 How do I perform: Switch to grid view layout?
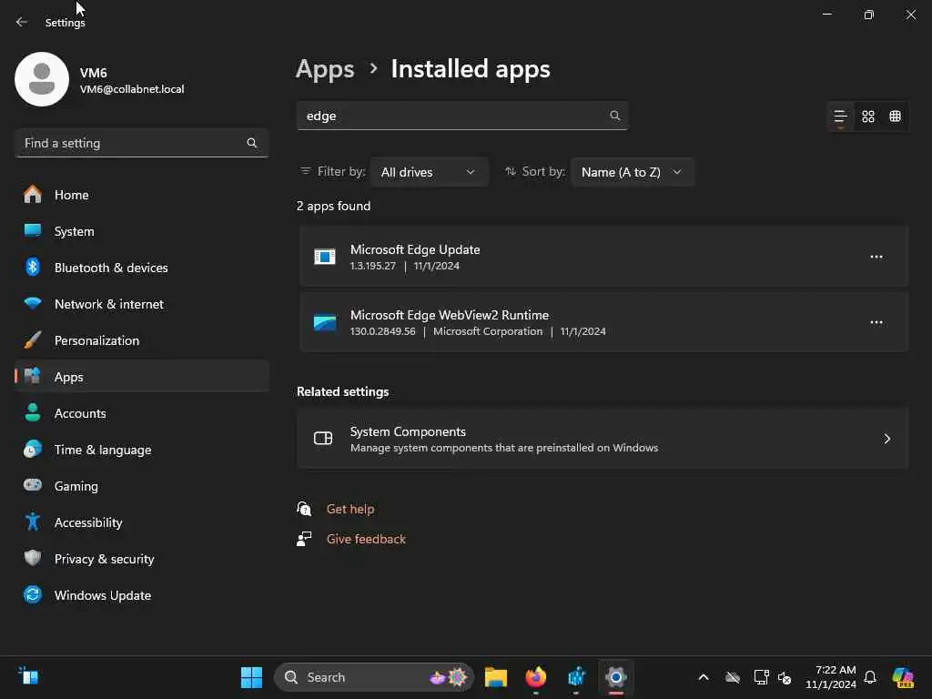pyautogui.click(x=868, y=116)
